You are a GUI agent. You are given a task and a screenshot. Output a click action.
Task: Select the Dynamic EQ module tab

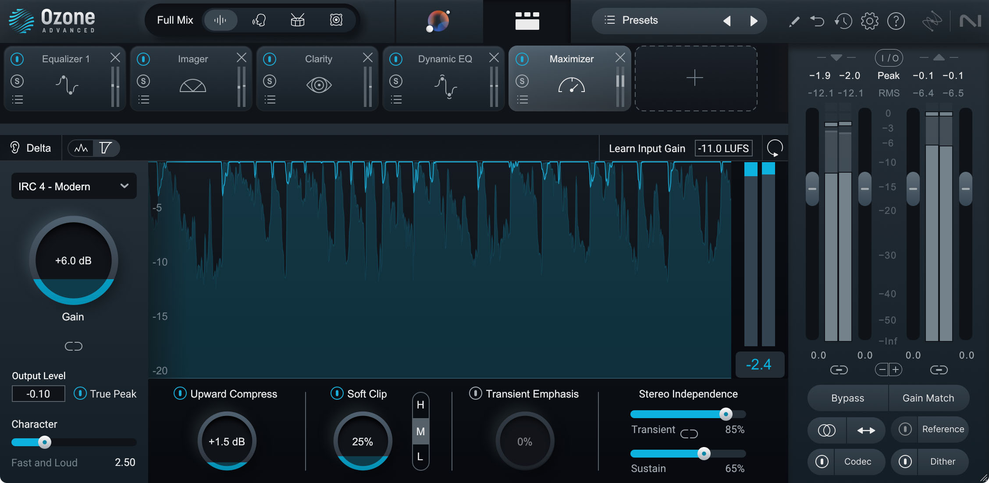click(445, 58)
